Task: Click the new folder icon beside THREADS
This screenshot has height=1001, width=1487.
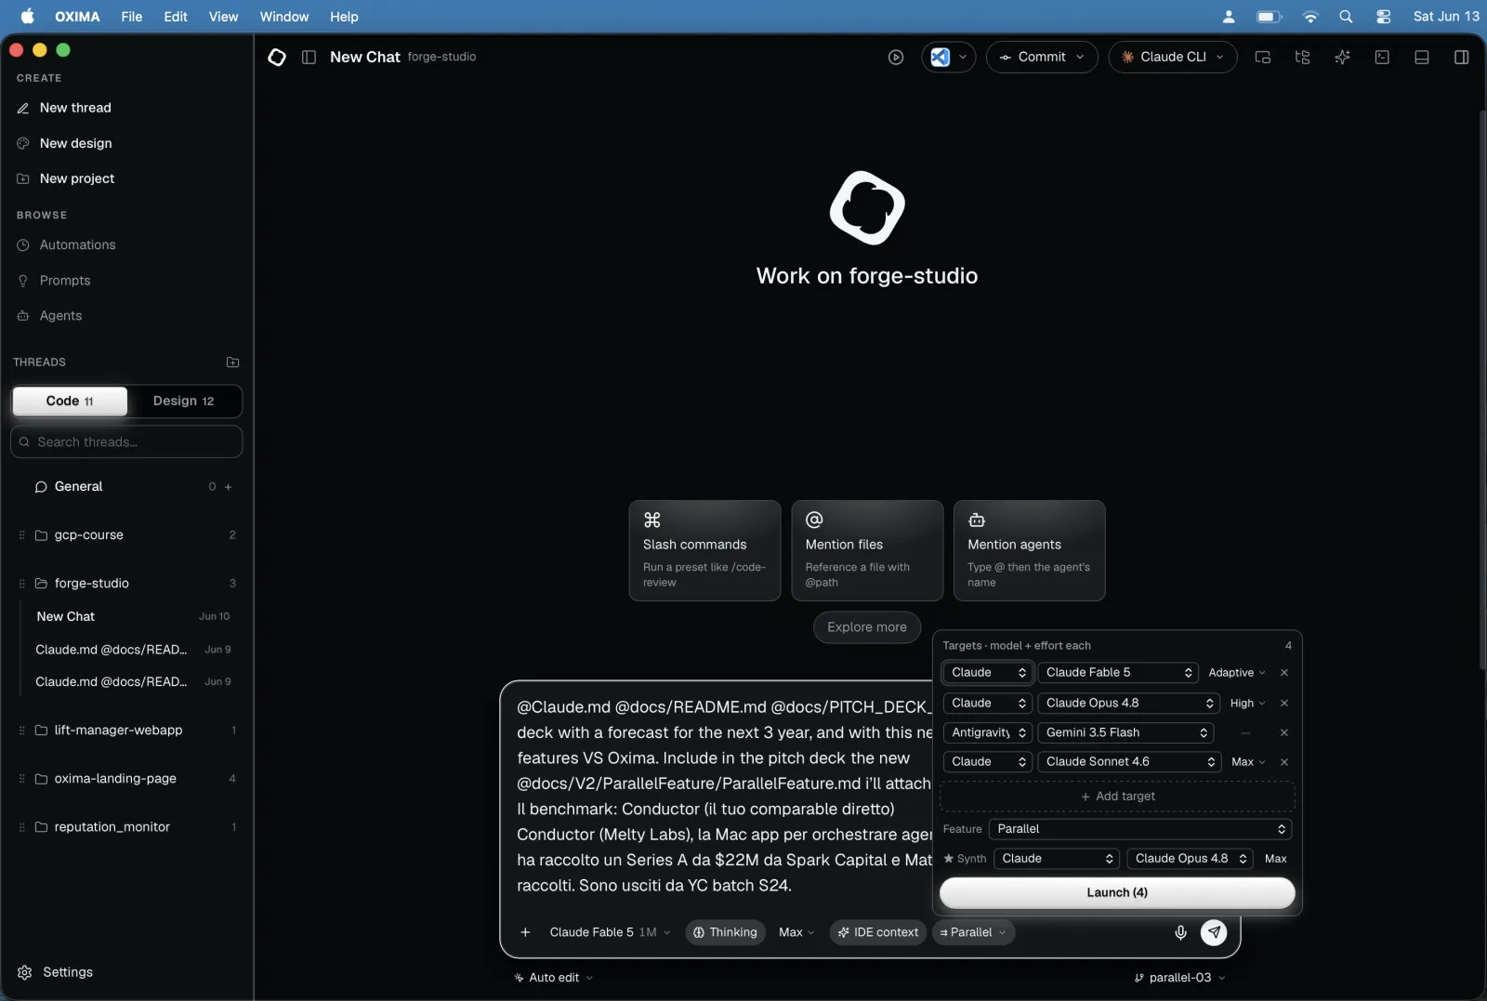Action: 232,362
